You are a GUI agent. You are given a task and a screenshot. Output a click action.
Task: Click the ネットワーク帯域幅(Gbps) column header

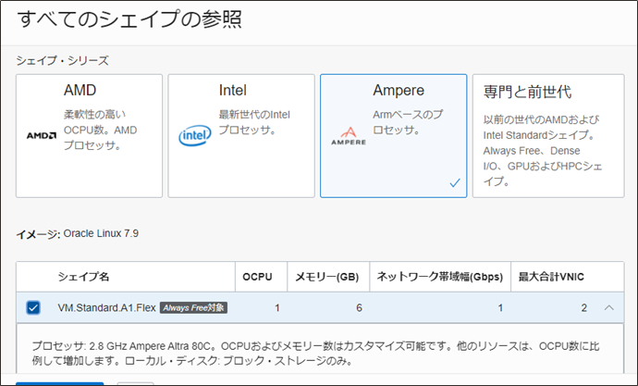point(437,276)
